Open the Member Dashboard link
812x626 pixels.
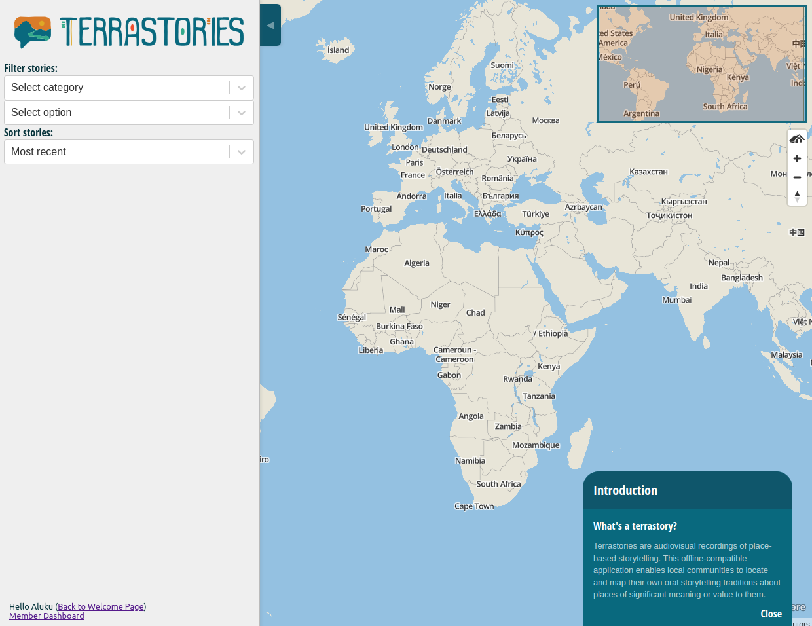[x=46, y=616]
